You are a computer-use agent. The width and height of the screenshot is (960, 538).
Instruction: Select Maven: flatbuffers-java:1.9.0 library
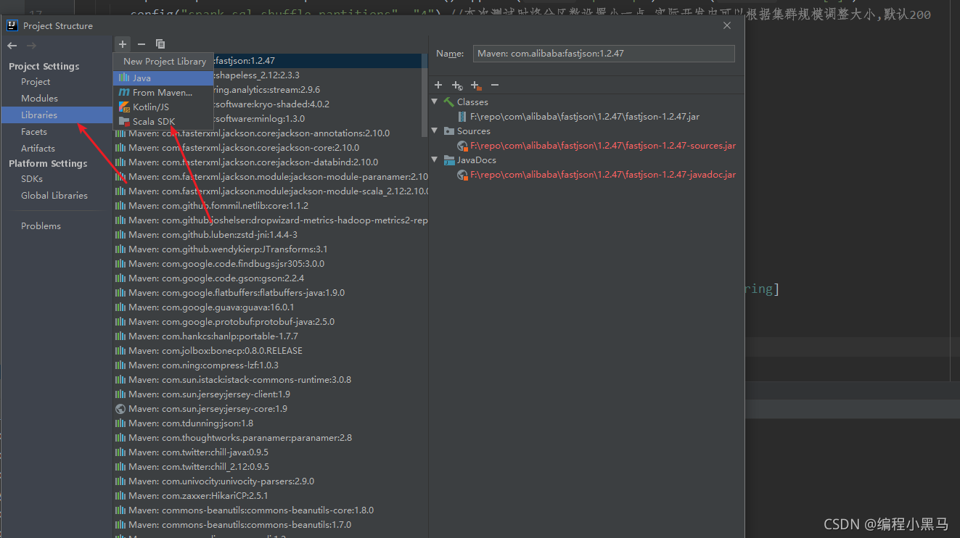pos(237,292)
